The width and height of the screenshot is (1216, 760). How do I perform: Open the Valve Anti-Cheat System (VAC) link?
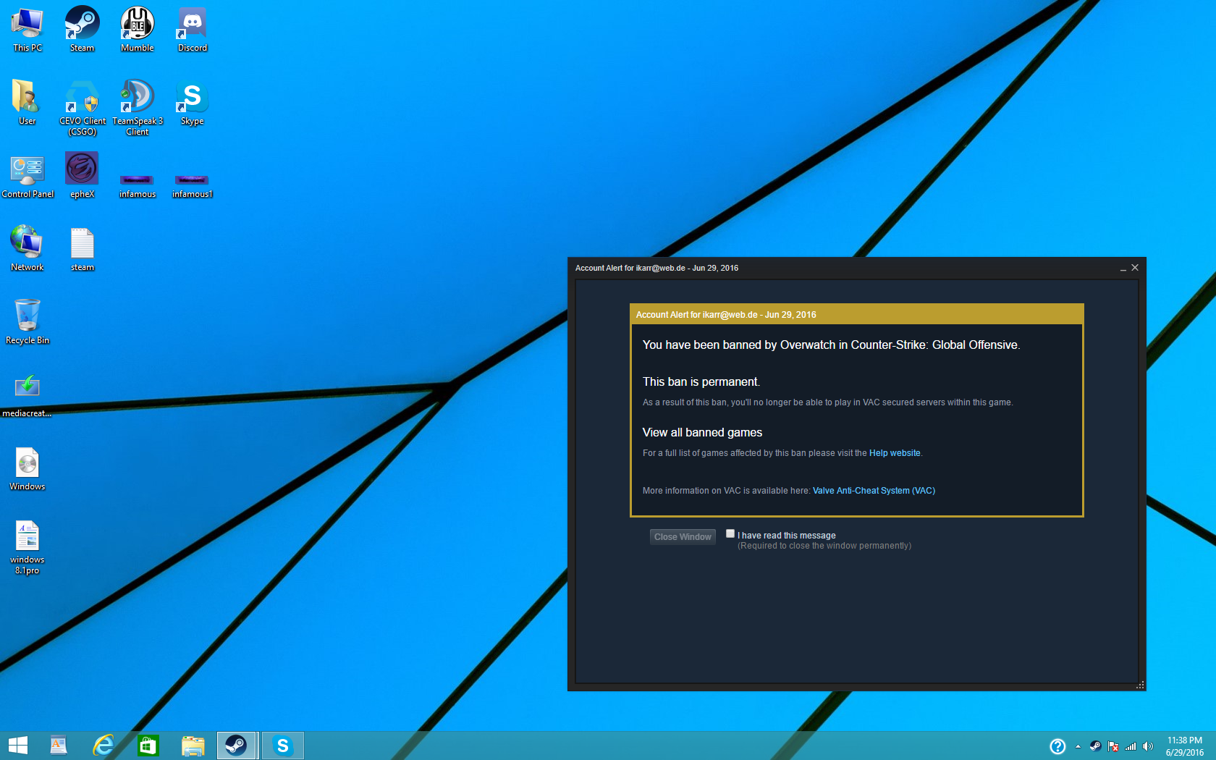point(874,491)
